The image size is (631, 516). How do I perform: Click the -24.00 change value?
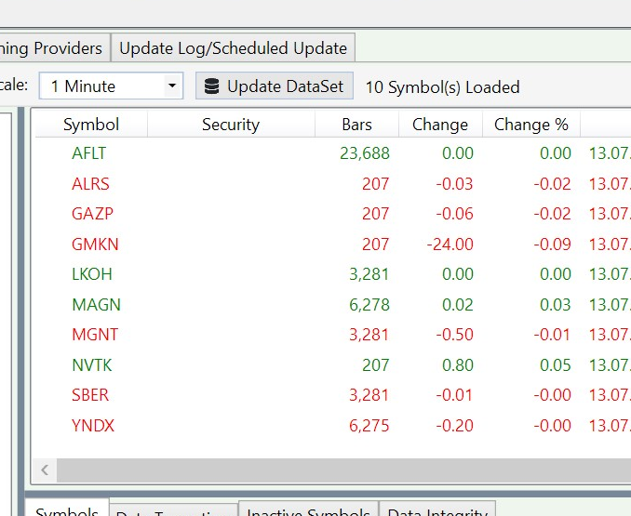(450, 245)
